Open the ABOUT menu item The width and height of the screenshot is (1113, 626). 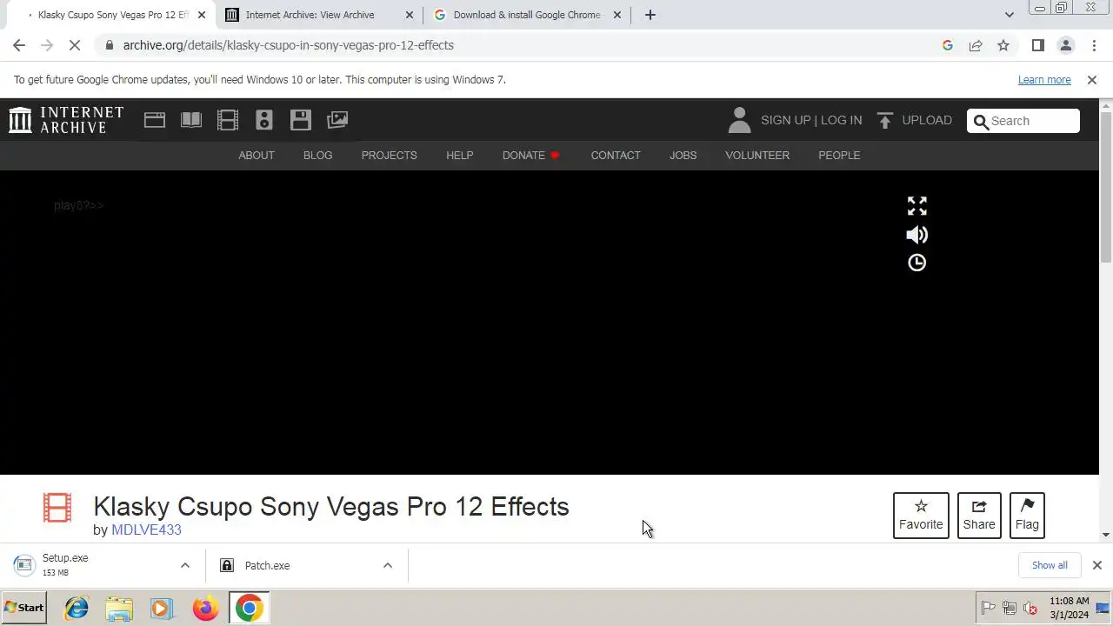(x=257, y=156)
